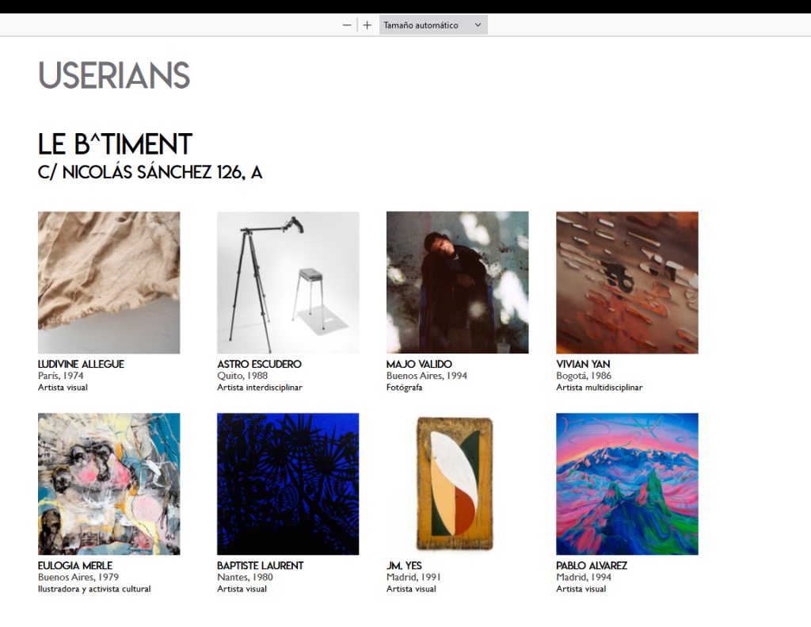
Task: Open Baptiste Laurent's blue foliage thumbnail
Action: coord(288,484)
